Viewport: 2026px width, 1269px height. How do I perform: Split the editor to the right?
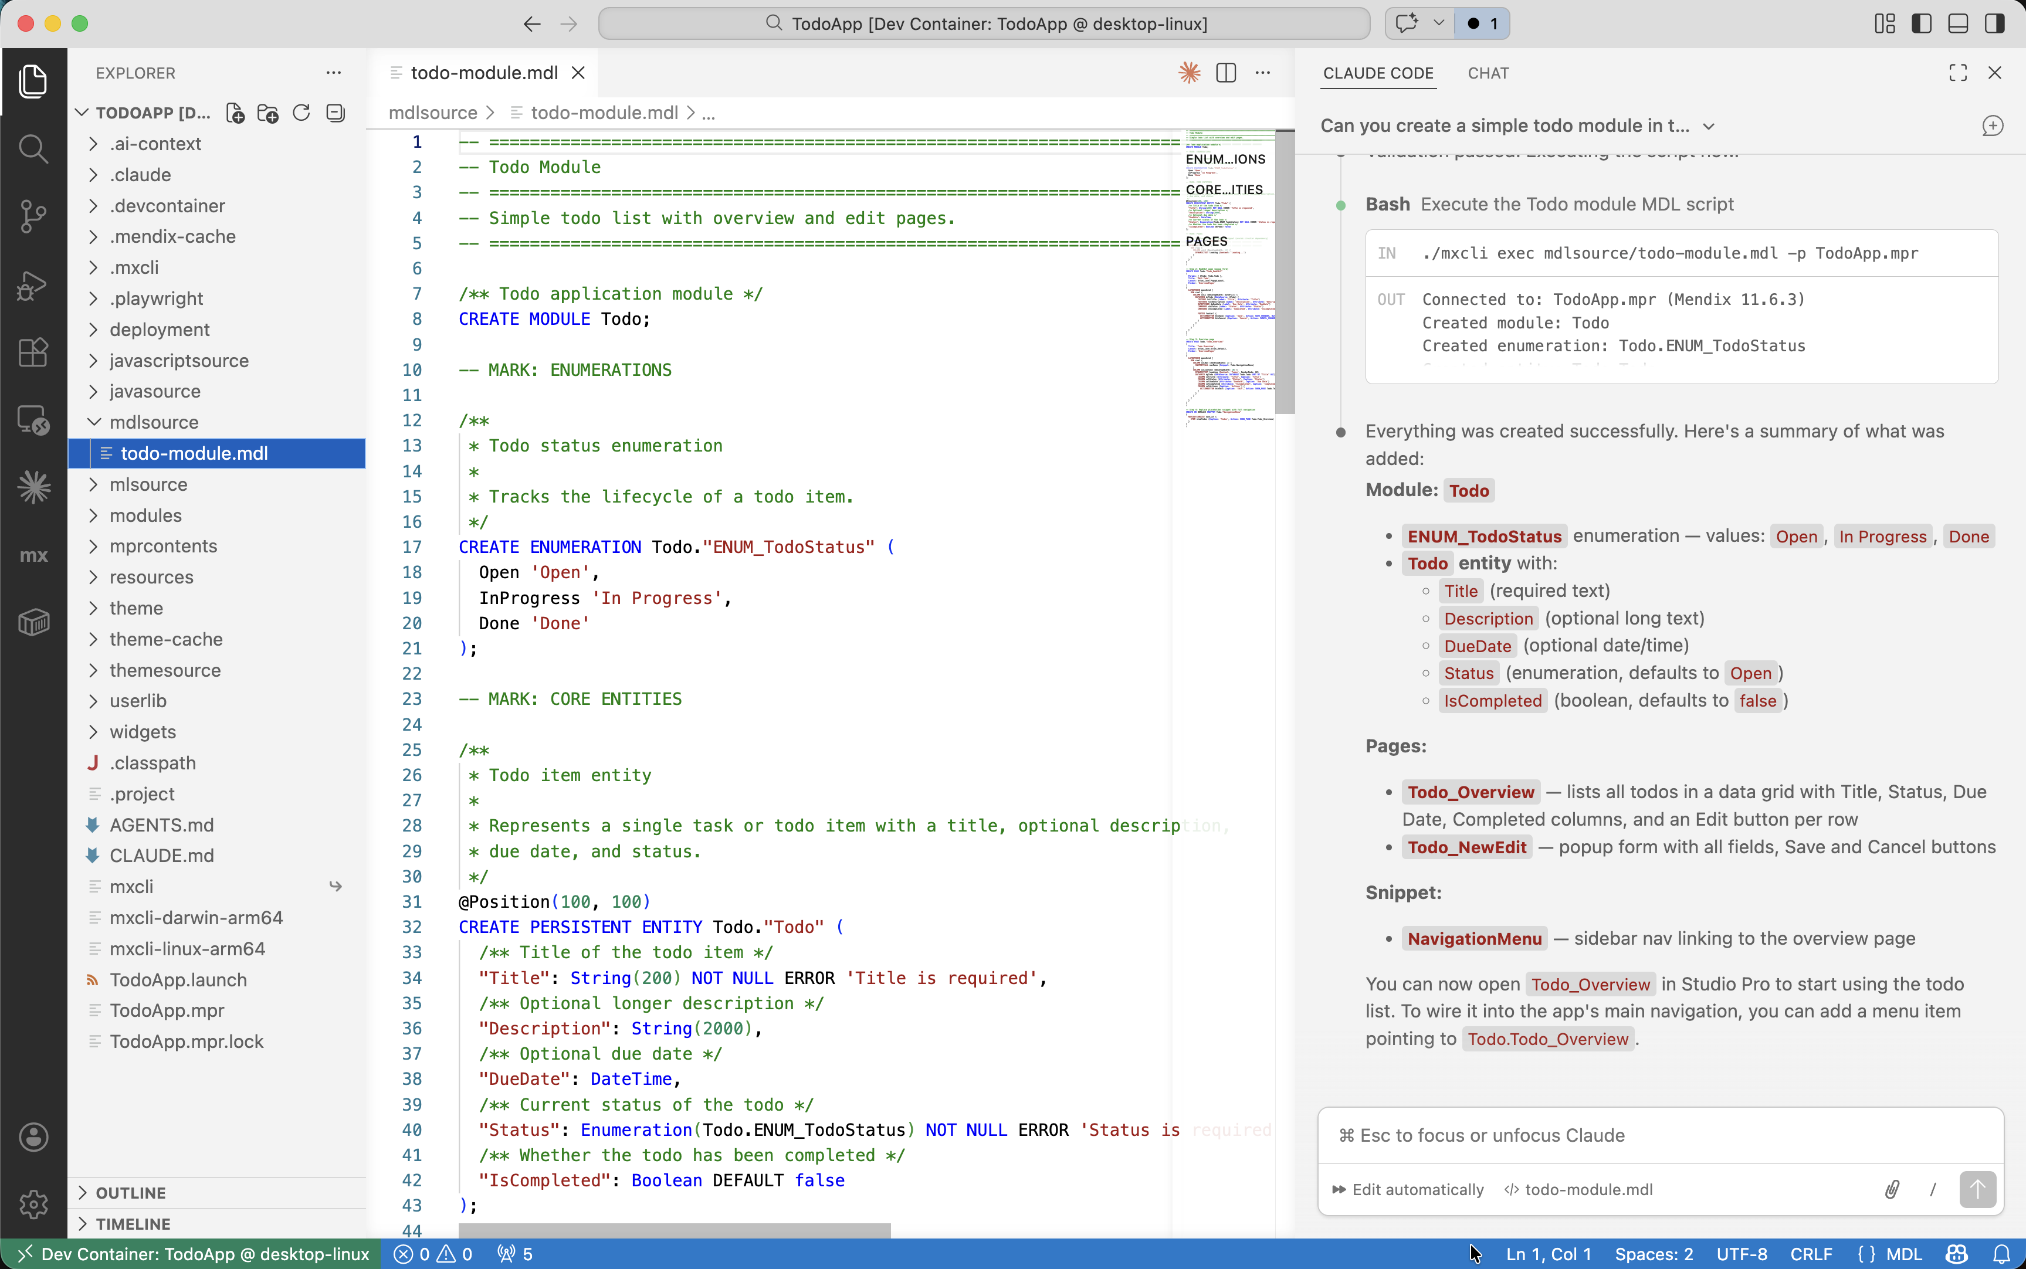1226,73
